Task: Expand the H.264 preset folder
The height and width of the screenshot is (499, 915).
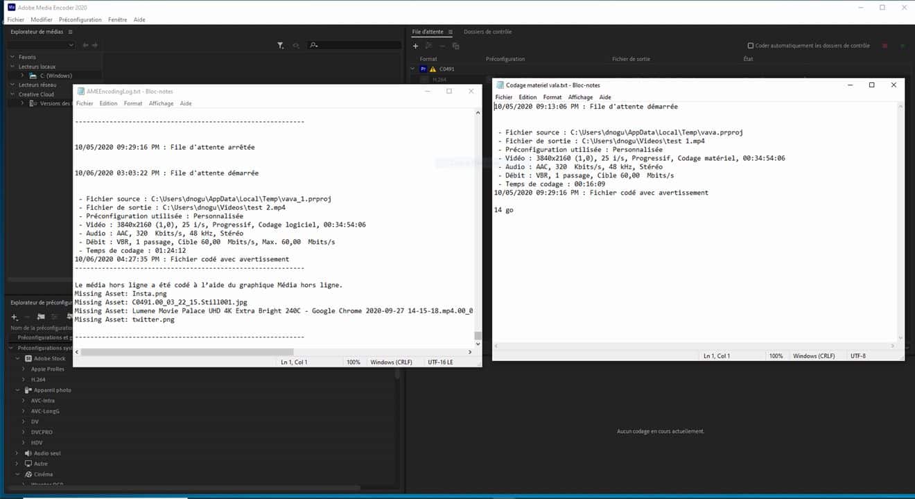Action: click(x=24, y=380)
